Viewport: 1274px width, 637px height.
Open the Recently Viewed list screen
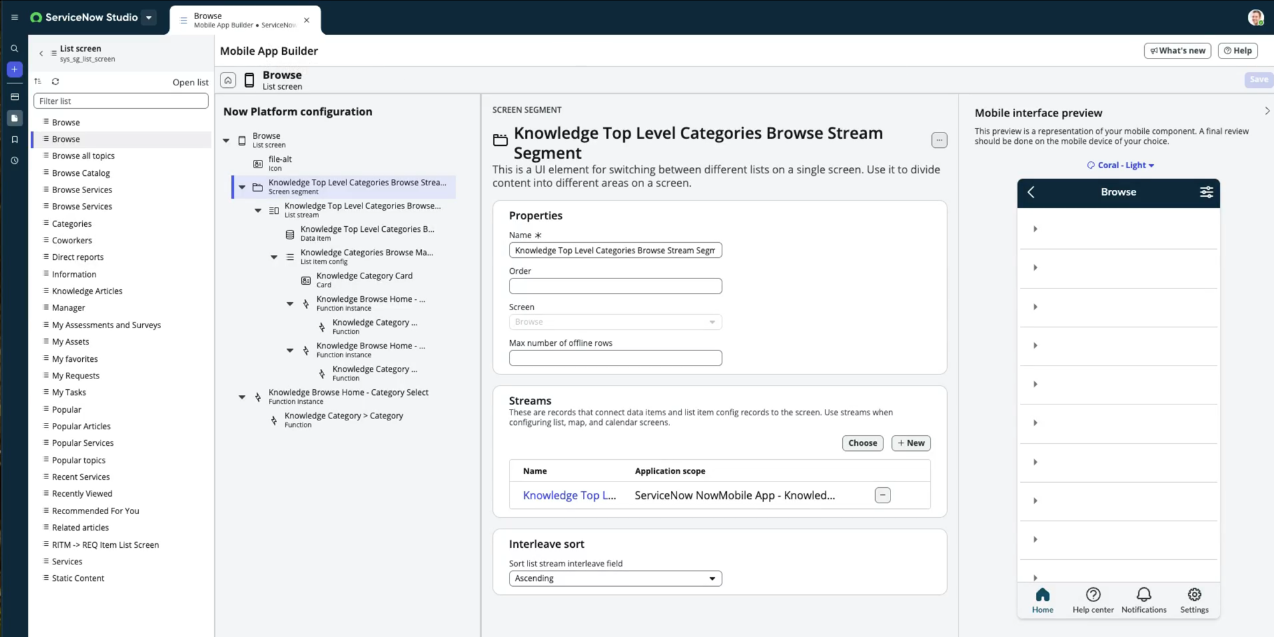pos(82,494)
